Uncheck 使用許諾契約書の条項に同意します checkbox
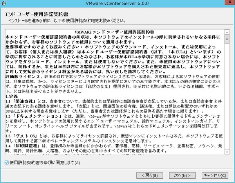The width and height of the screenshot is (235, 183). click(7, 163)
